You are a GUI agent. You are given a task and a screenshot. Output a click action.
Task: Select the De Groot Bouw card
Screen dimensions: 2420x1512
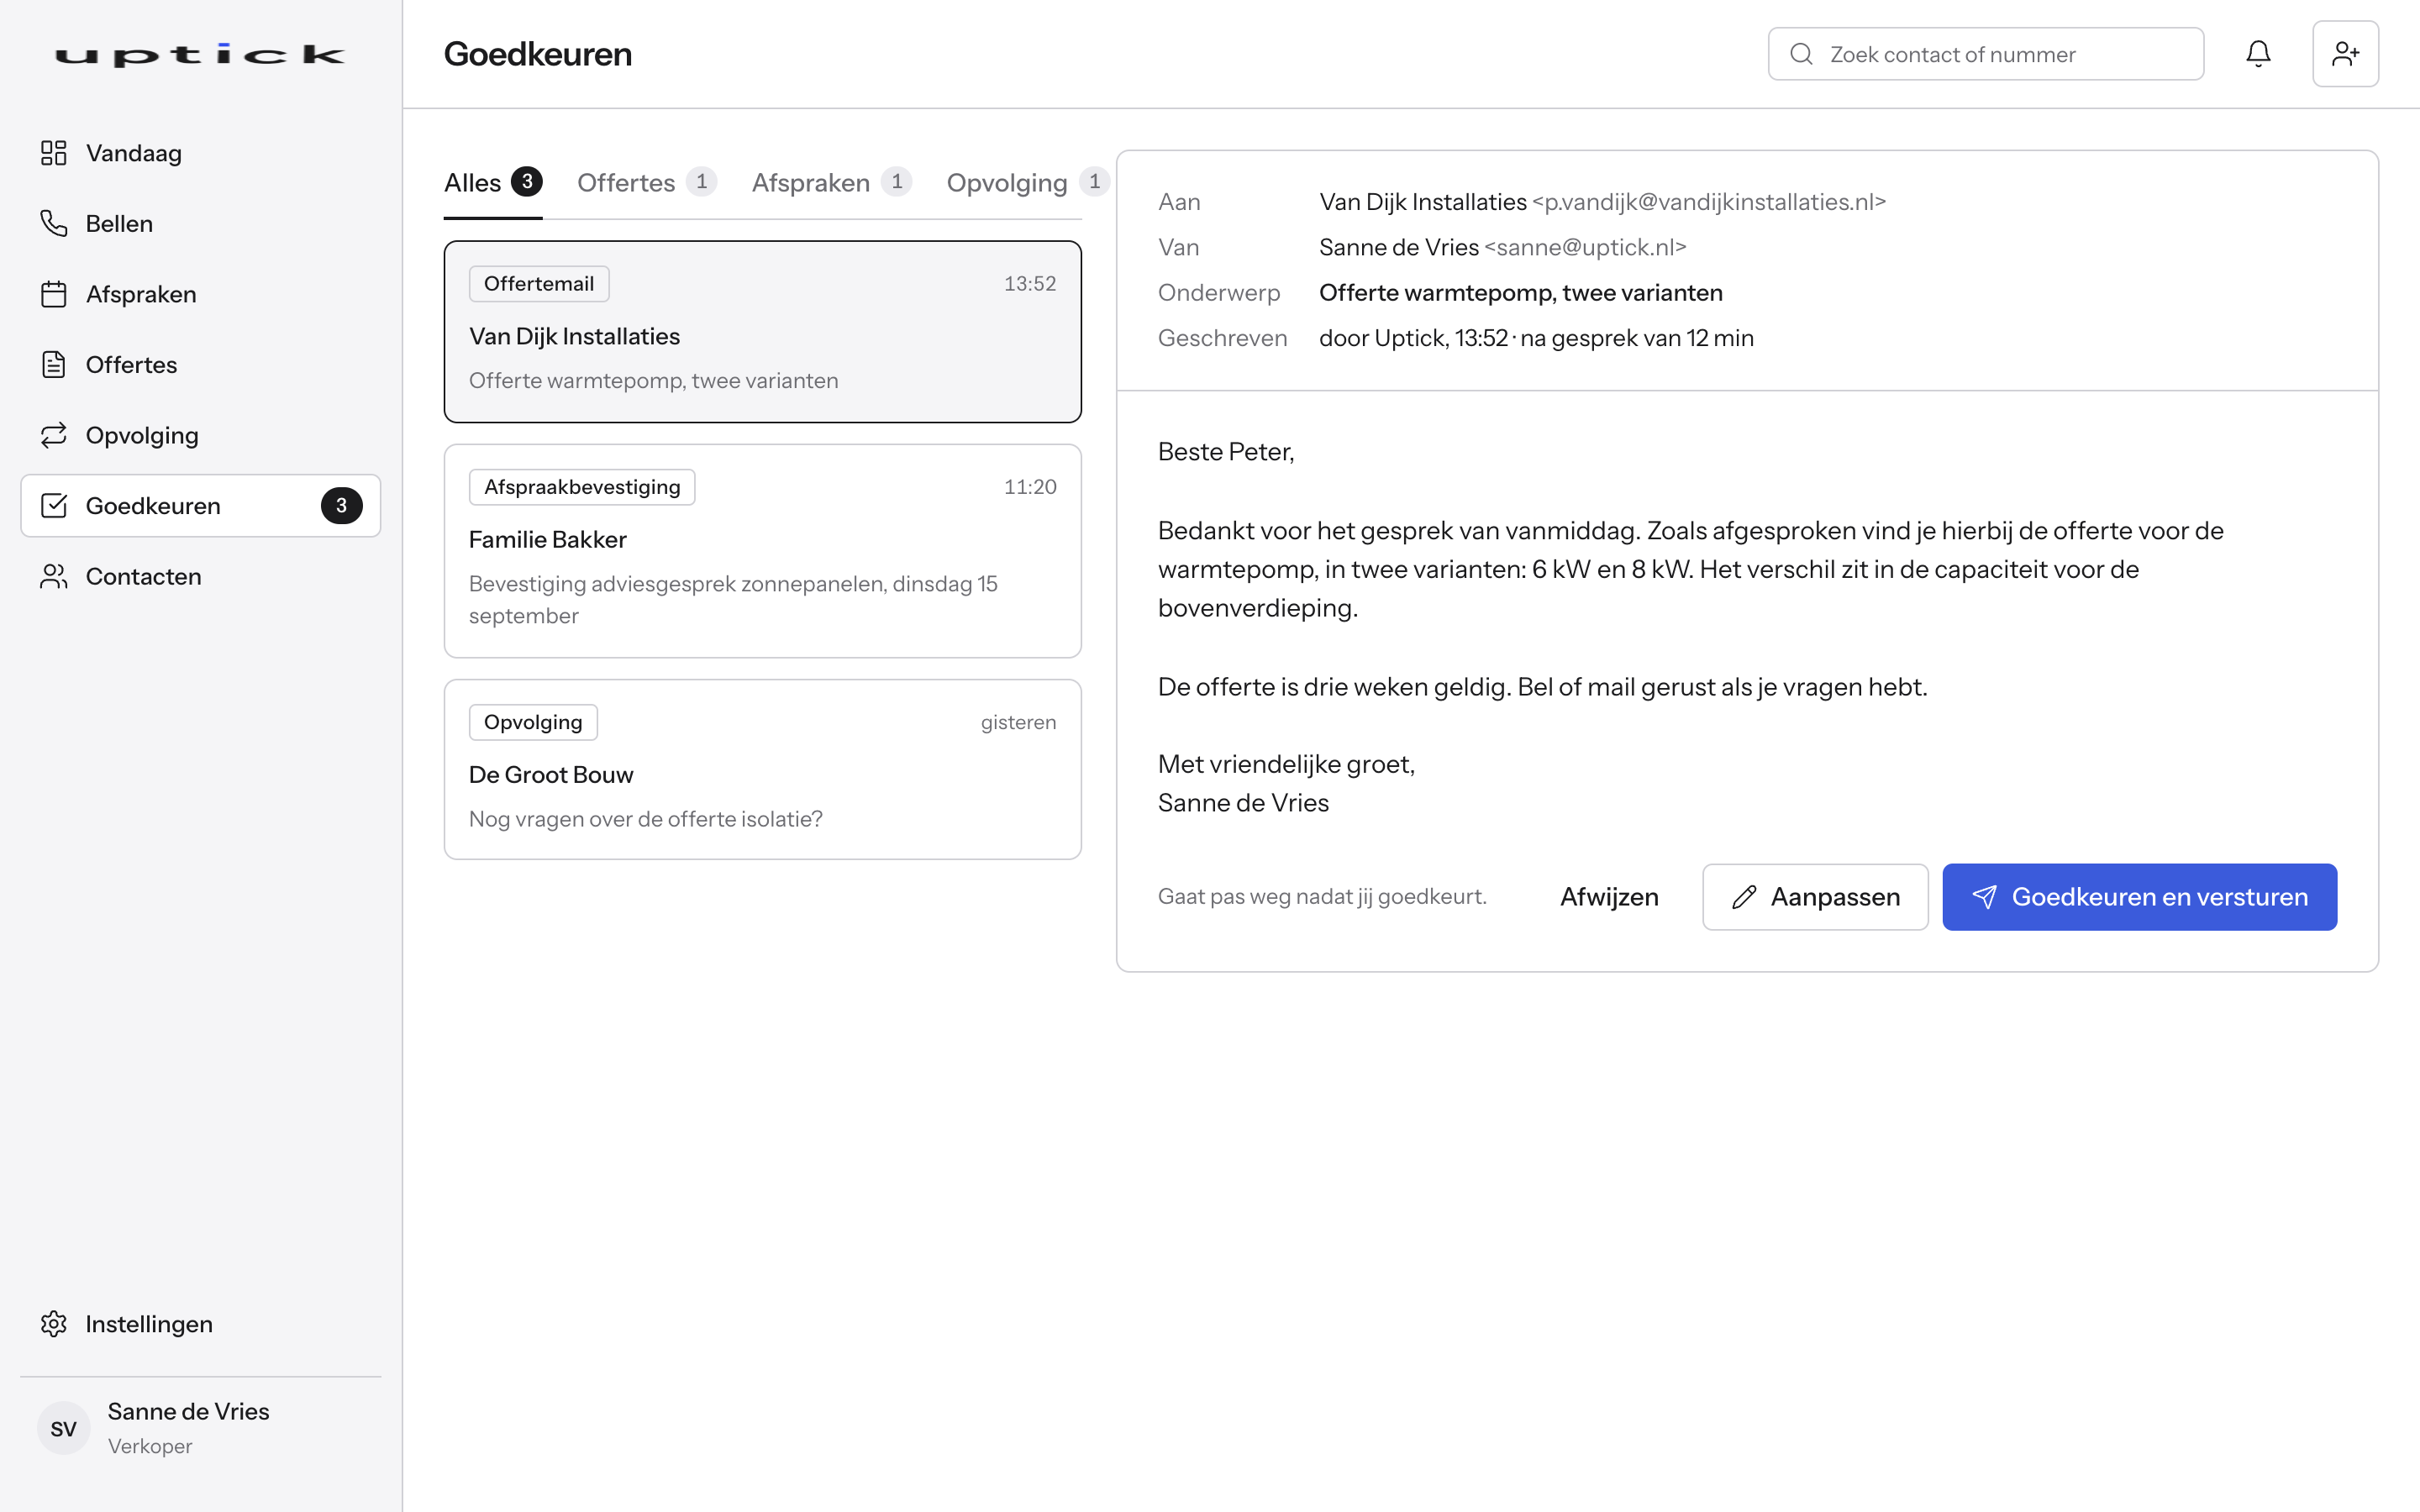[763, 769]
